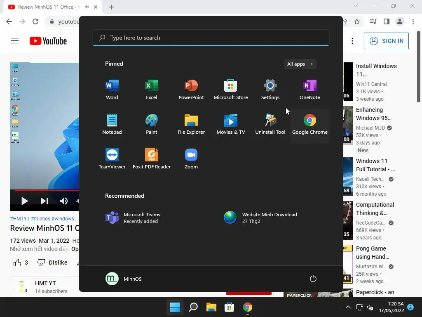Open Movies & TV app

231,124
